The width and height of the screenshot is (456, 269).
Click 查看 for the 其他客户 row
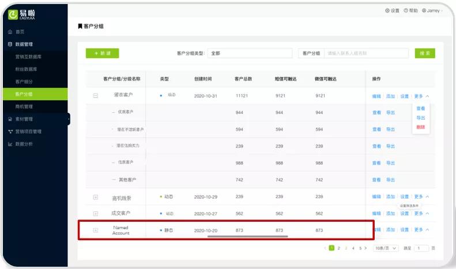coord(376,180)
